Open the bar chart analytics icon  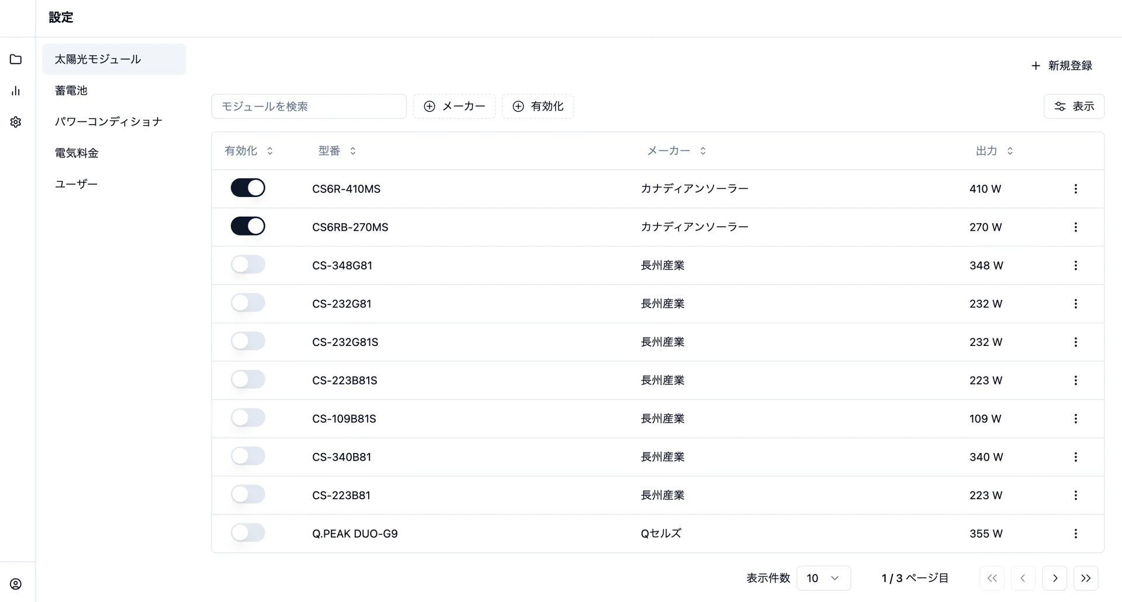tap(16, 91)
